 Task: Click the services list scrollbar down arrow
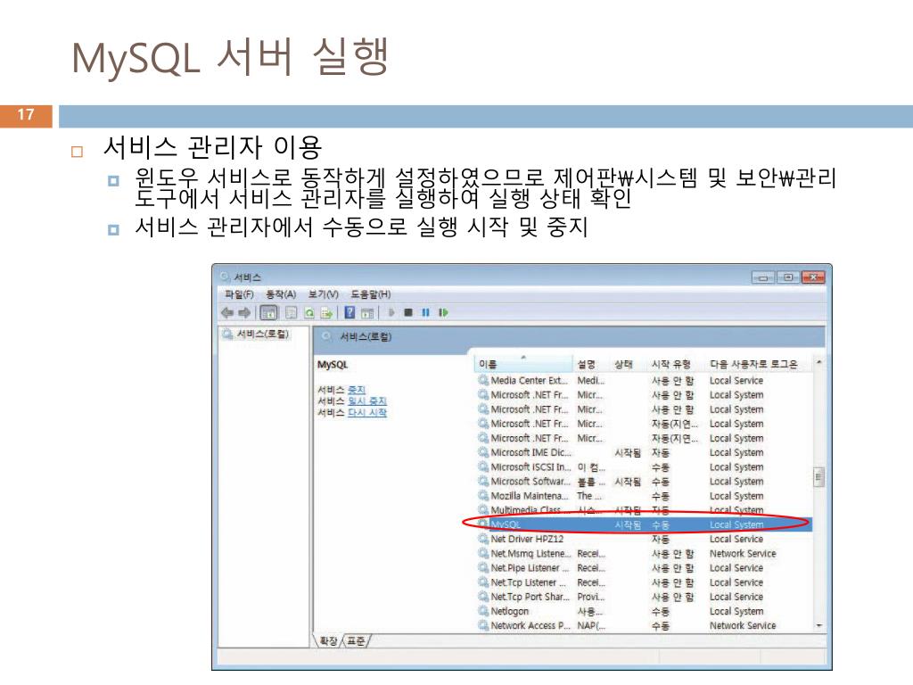[x=819, y=625]
